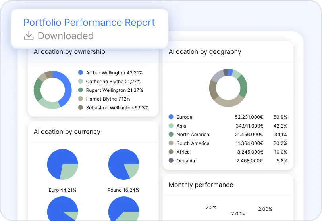Click the Downloaded status text
322x221 pixels.
click(66, 36)
